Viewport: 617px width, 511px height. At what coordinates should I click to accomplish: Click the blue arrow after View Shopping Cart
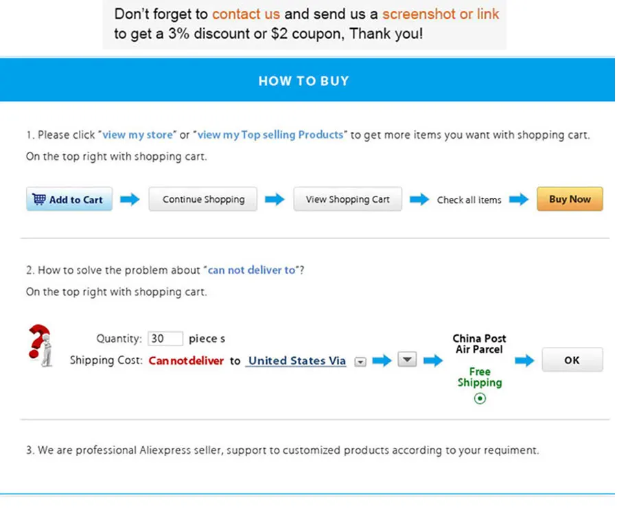[x=419, y=199]
